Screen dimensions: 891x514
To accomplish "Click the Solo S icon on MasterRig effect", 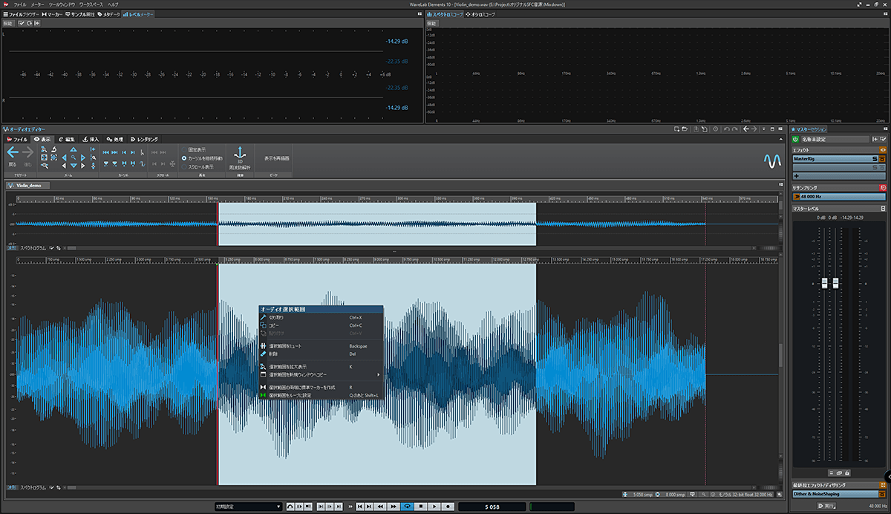I will coord(875,159).
